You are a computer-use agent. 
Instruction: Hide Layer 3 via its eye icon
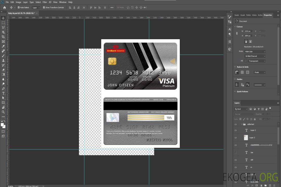click(x=236, y=138)
